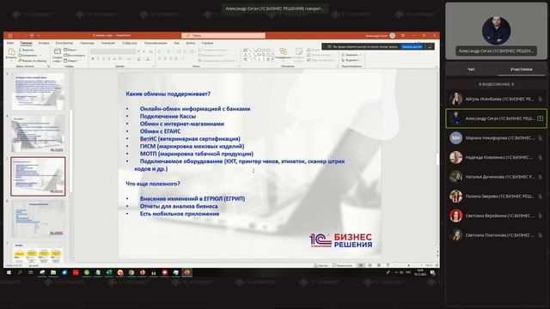This screenshot has width=550, height=309.
Task: Switch to Normal view icon in status bar
Action: coord(361,265)
